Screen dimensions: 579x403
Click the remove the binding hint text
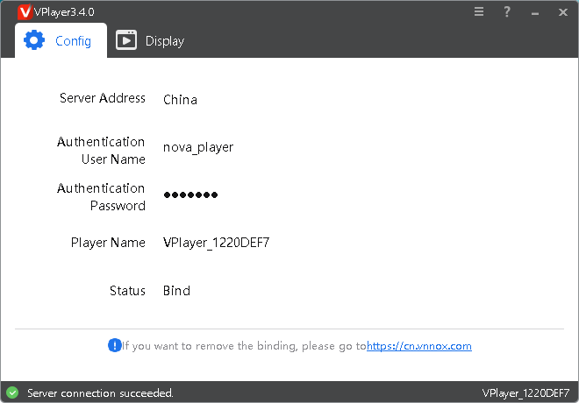(244, 346)
